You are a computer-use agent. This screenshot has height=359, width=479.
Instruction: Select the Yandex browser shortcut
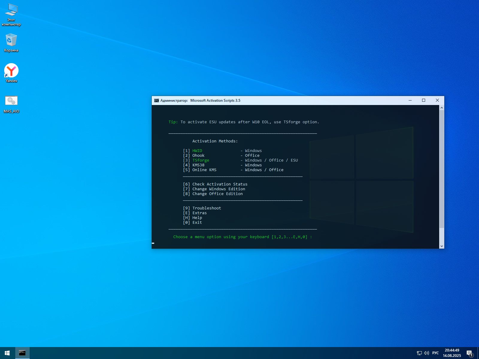[x=11, y=73]
